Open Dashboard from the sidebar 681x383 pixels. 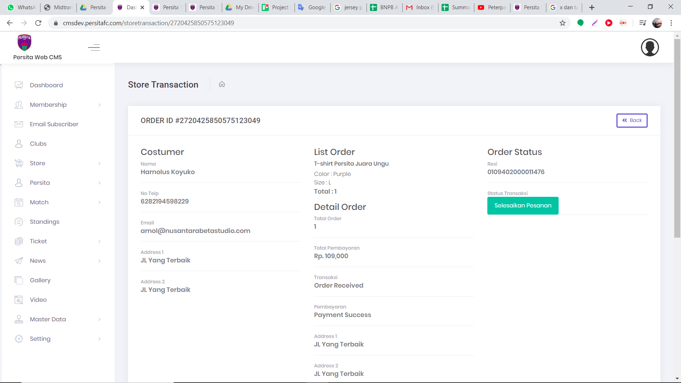point(46,85)
